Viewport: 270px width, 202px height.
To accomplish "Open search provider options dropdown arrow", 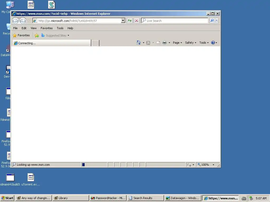I will [x=217, y=21].
